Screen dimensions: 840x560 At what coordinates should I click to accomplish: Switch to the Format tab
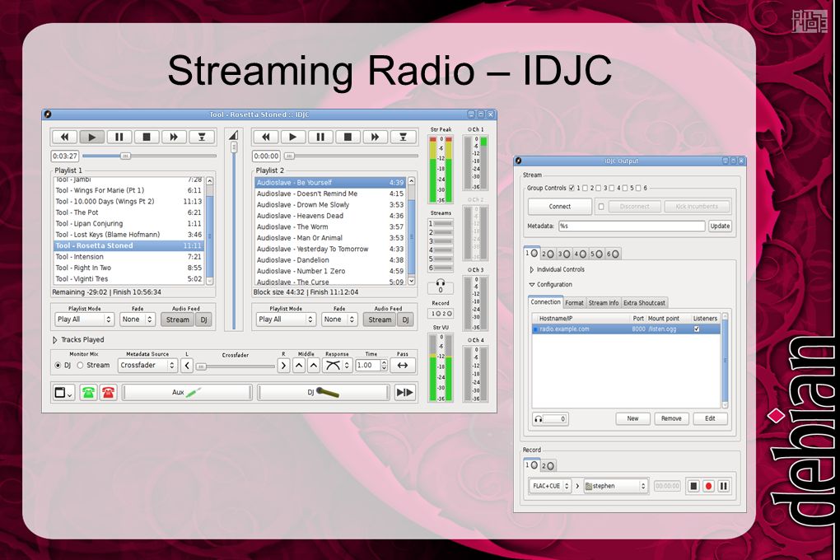574,303
